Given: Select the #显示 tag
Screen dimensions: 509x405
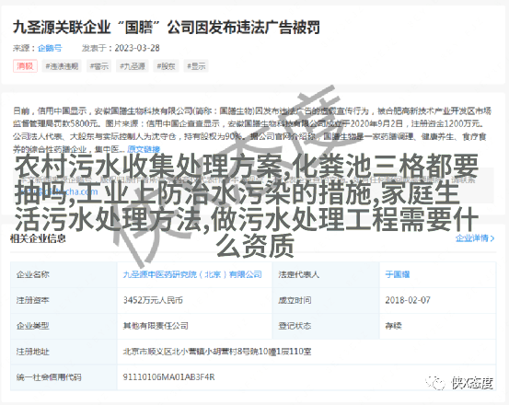Looking at the screenshot, I should (x=196, y=66).
